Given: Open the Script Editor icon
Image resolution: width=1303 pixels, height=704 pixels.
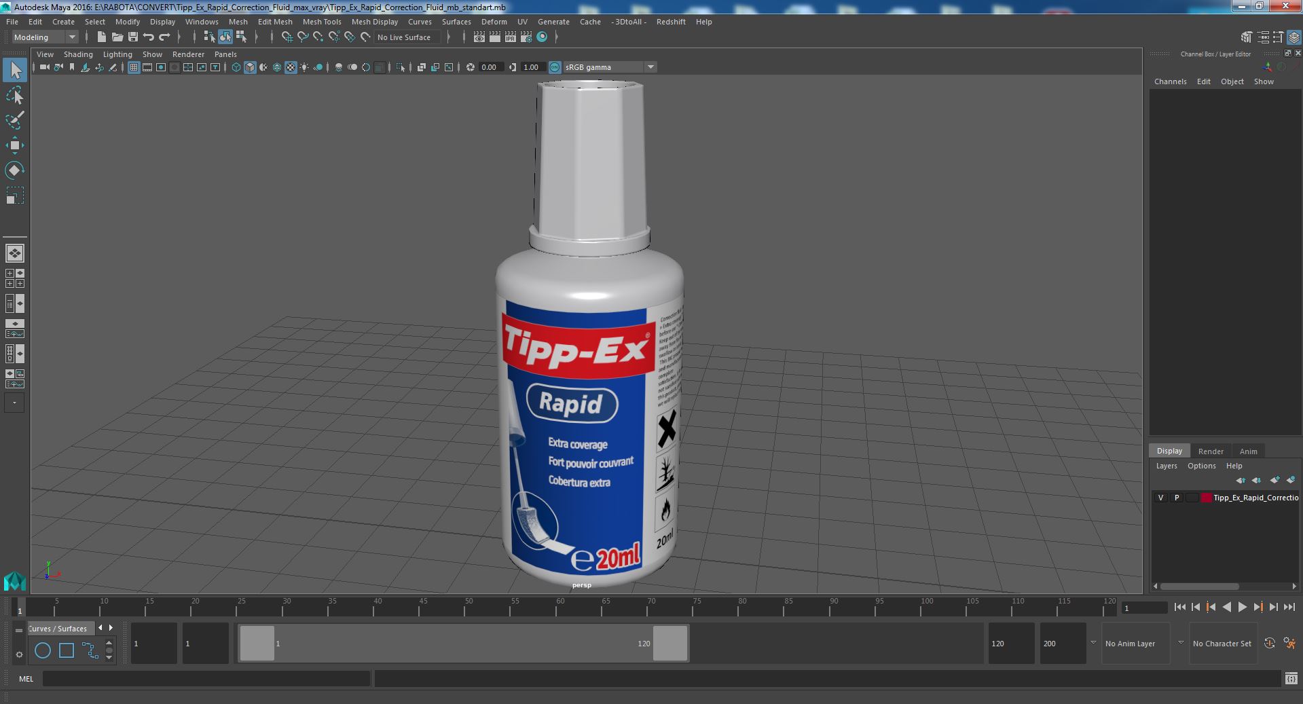Looking at the screenshot, I should 1291,678.
